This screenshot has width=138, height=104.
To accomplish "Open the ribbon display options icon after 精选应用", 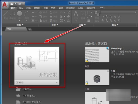I will 102,8.
